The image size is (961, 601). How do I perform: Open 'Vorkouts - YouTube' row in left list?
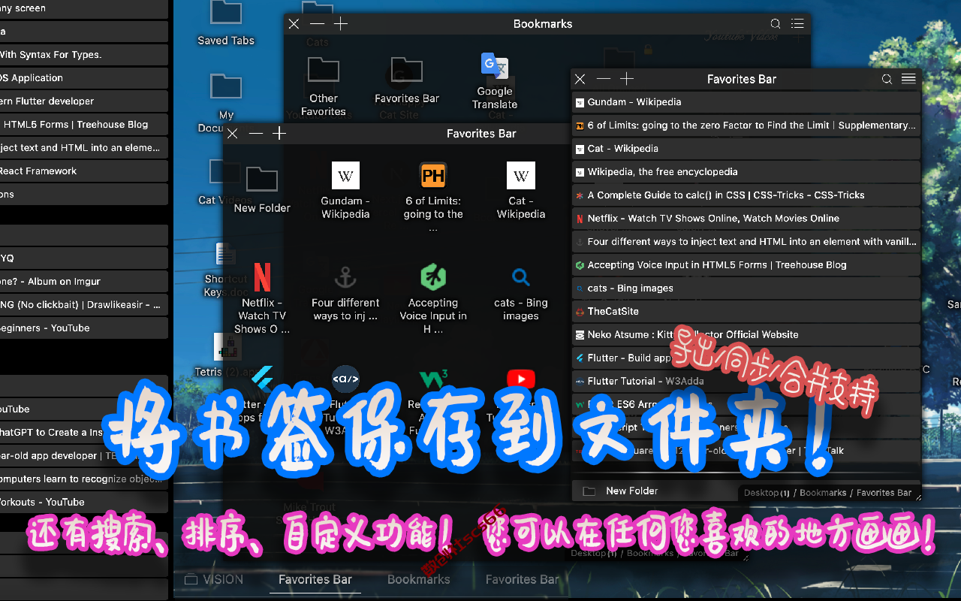(83, 503)
